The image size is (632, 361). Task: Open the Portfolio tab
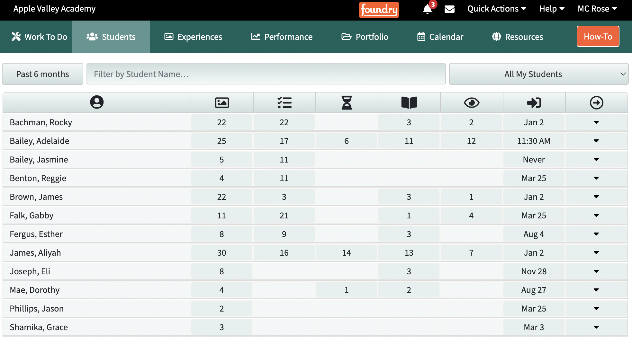[x=365, y=37]
